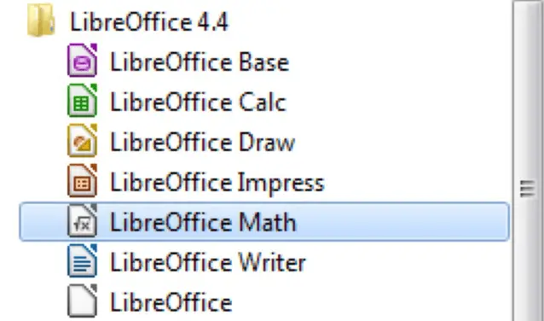Click the orange LibreOffice Impress presentation icon
544x321 pixels.
[x=82, y=181]
